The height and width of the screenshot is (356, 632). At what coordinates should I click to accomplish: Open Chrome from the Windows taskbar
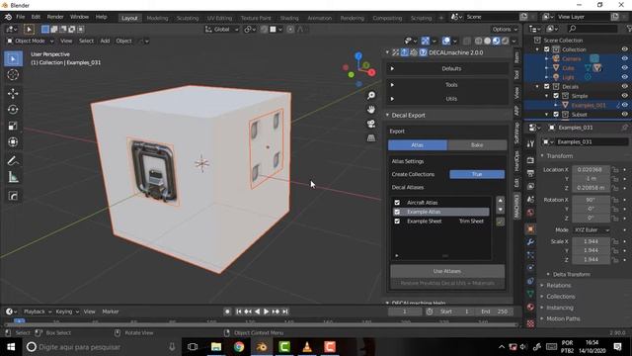point(239,347)
